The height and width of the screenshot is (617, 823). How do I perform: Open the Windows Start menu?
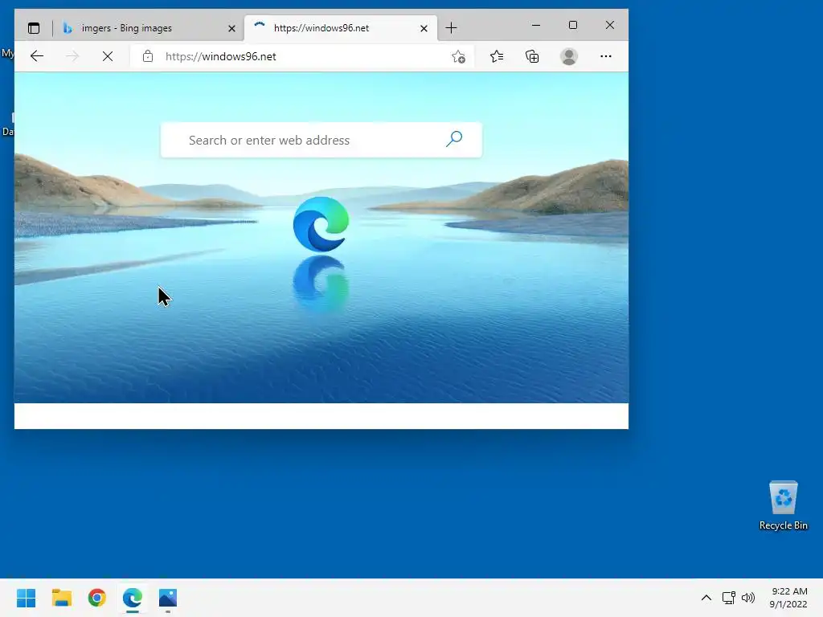(27, 598)
